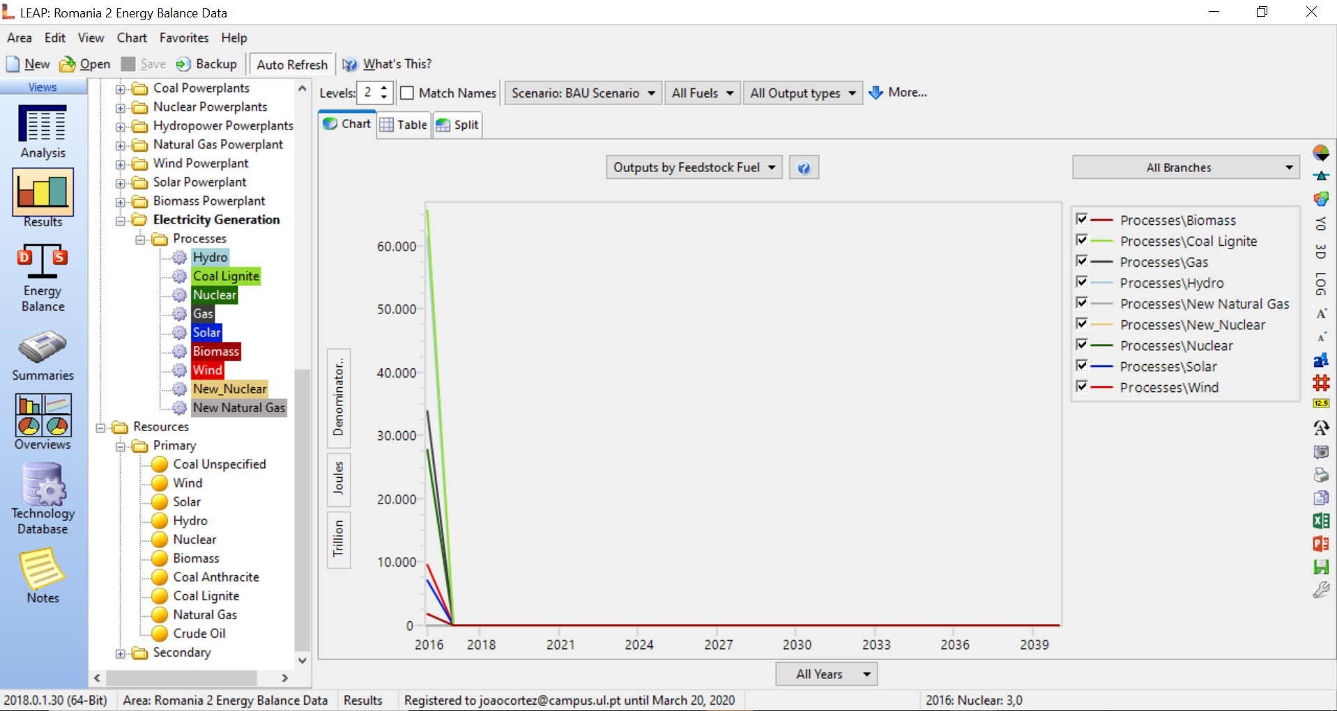The height and width of the screenshot is (711, 1337).
Task: Switch to the Table tab
Action: [404, 125]
